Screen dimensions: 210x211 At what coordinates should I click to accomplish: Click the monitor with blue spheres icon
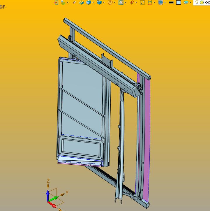[160, 2]
